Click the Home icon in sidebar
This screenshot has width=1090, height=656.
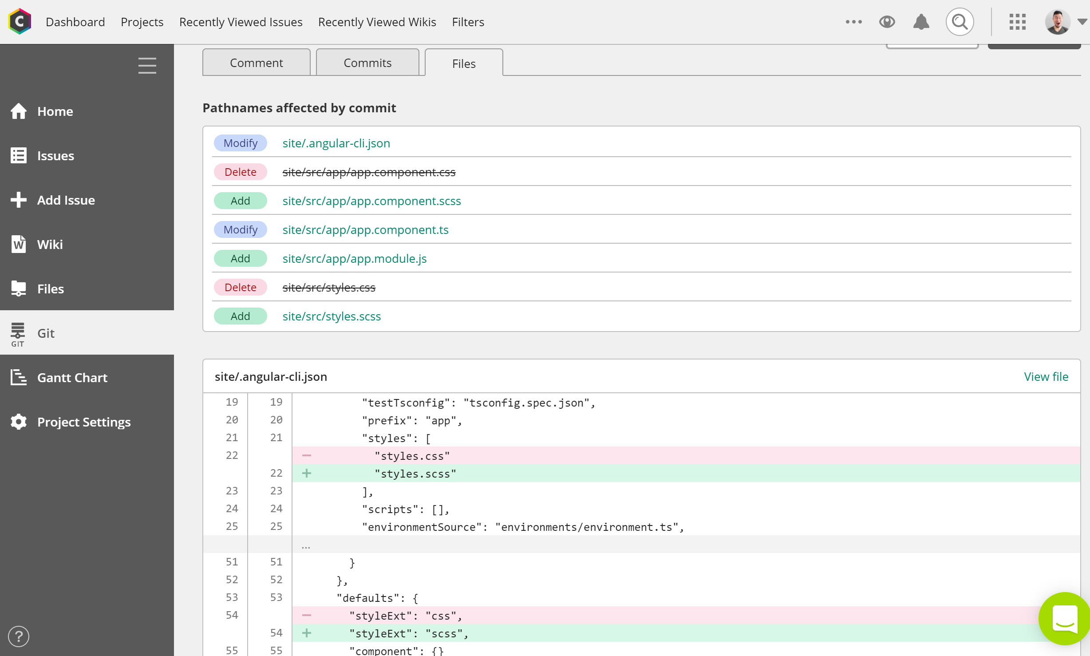[x=19, y=111]
